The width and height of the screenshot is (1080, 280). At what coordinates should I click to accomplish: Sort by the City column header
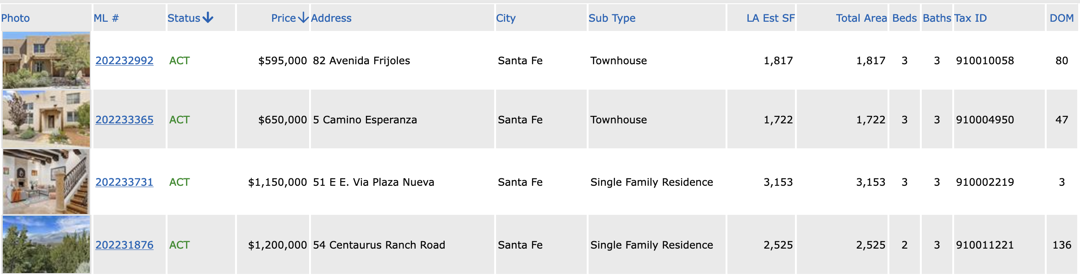pyautogui.click(x=506, y=18)
